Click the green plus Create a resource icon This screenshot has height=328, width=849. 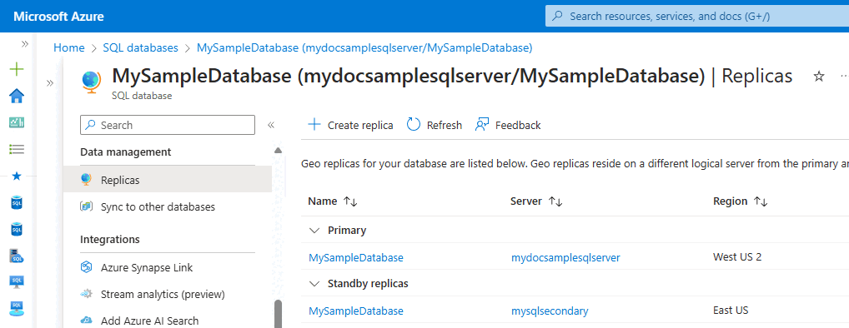pyautogui.click(x=17, y=69)
